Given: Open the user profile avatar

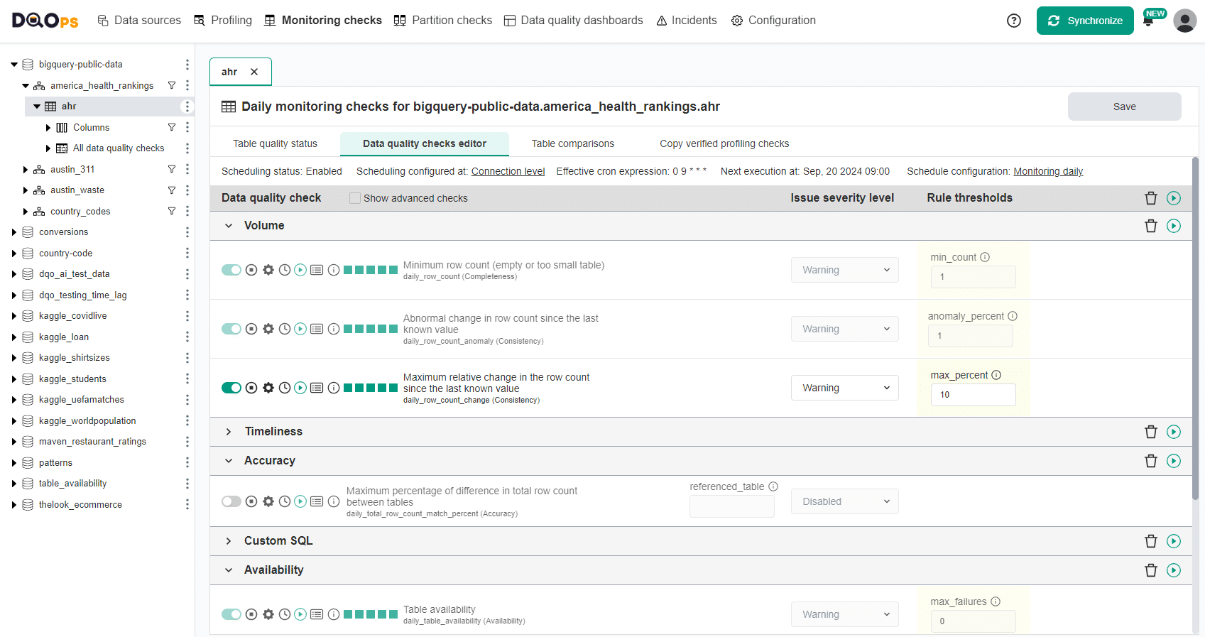Looking at the screenshot, I should [1184, 21].
